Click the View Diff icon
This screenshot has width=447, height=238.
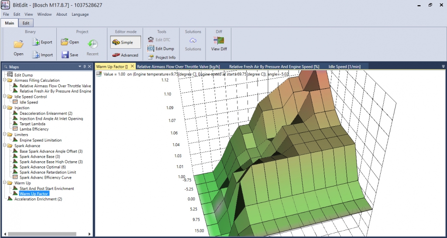pos(219,41)
